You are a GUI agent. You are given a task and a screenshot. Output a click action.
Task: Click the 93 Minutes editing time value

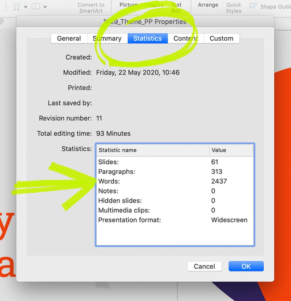[113, 134]
